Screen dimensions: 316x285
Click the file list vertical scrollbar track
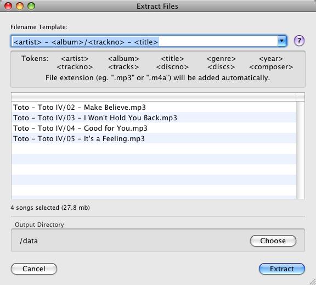pyautogui.click(x=301, y=150)
